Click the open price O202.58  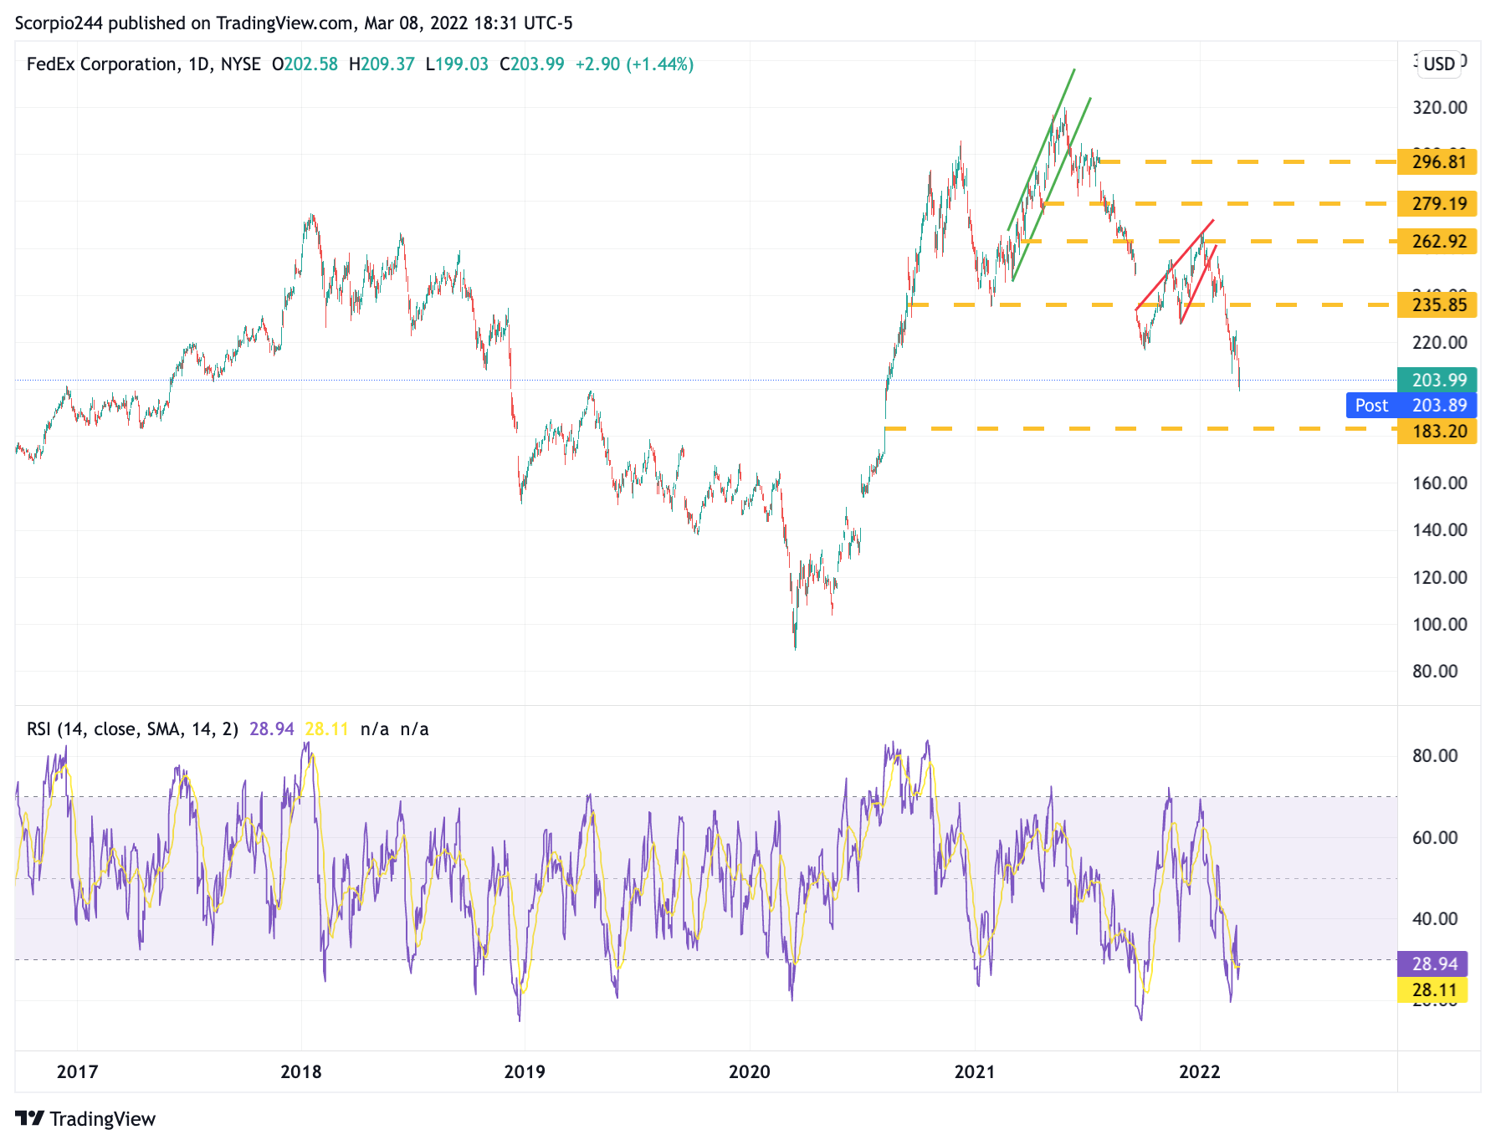click(x=305, y=64)
